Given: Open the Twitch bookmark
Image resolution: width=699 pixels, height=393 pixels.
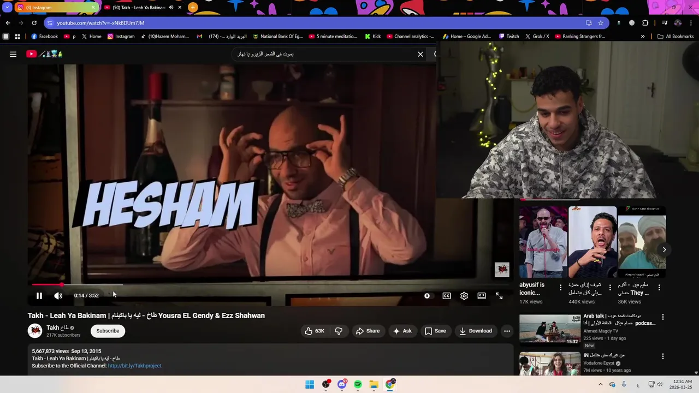Looking at the screenshot, I should (x=509, y=37).
